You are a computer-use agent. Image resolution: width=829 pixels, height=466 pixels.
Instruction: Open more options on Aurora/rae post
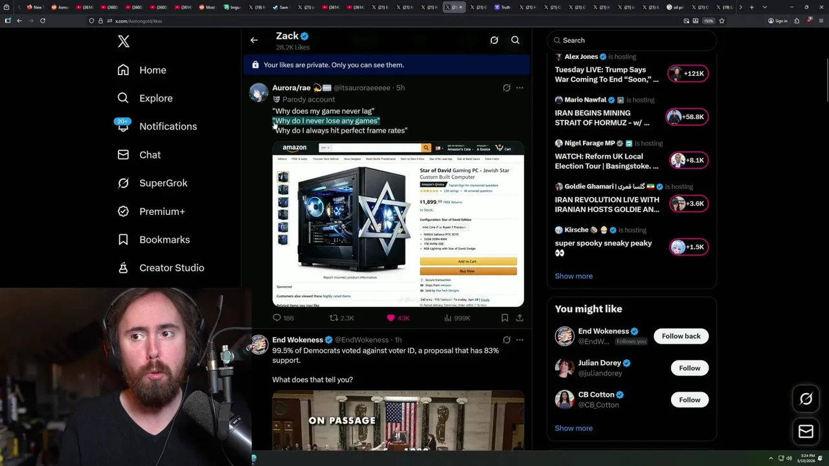coord(519,87)
